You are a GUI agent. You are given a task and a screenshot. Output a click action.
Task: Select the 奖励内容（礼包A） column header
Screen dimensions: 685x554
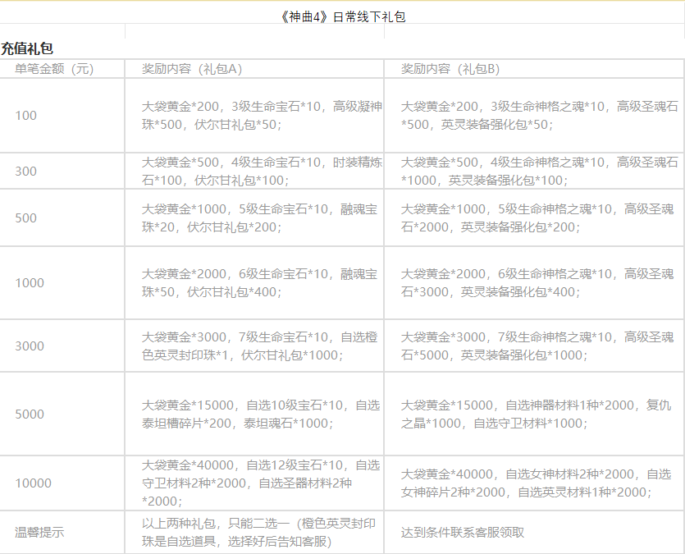[192, 69]
